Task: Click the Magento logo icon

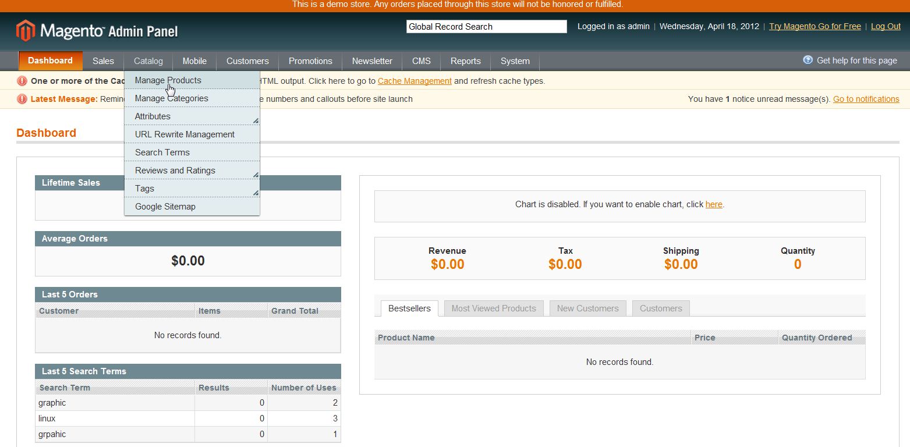Action: (26, 30)
